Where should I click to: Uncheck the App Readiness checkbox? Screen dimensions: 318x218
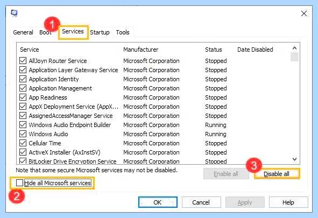point(23,97)
